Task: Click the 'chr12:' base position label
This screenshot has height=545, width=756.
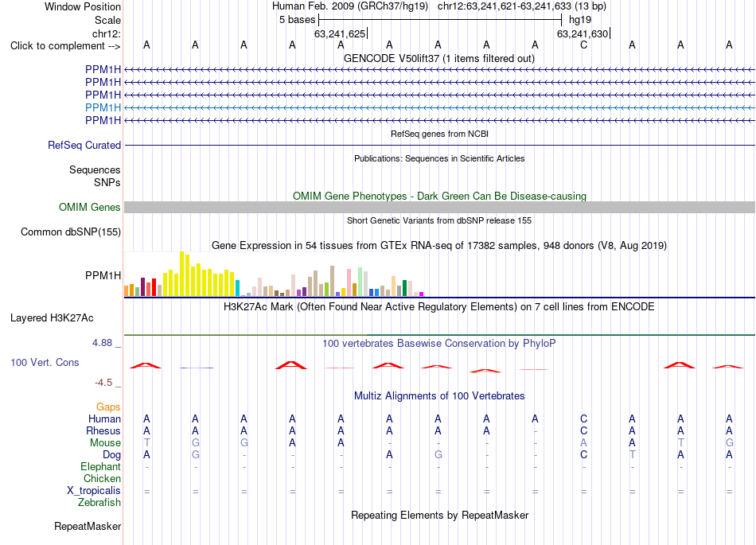Action: (106, 33)
